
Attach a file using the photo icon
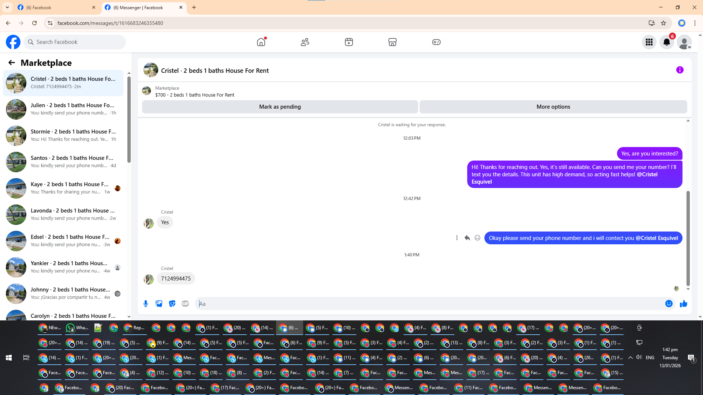tap(159, 304)
